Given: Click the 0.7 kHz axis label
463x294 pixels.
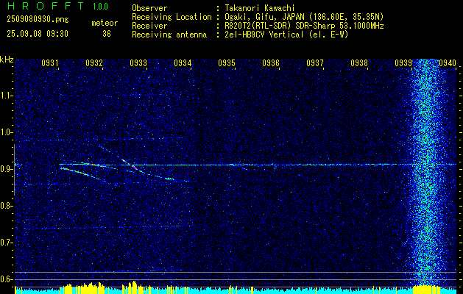Looking at the screenshot, I should [7, 243].
